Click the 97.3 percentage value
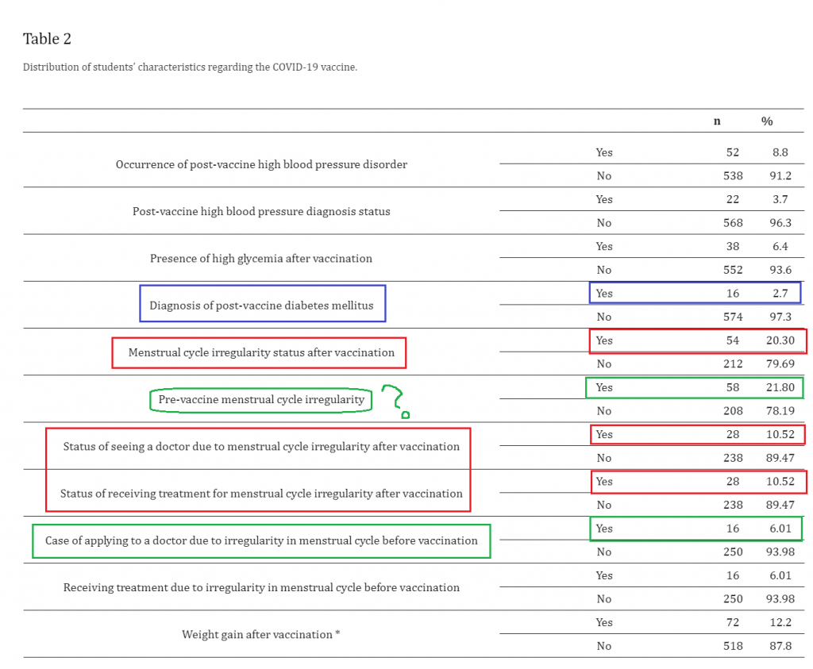The height and width of the screenshot is (669, 813). (x=780, y=317)
